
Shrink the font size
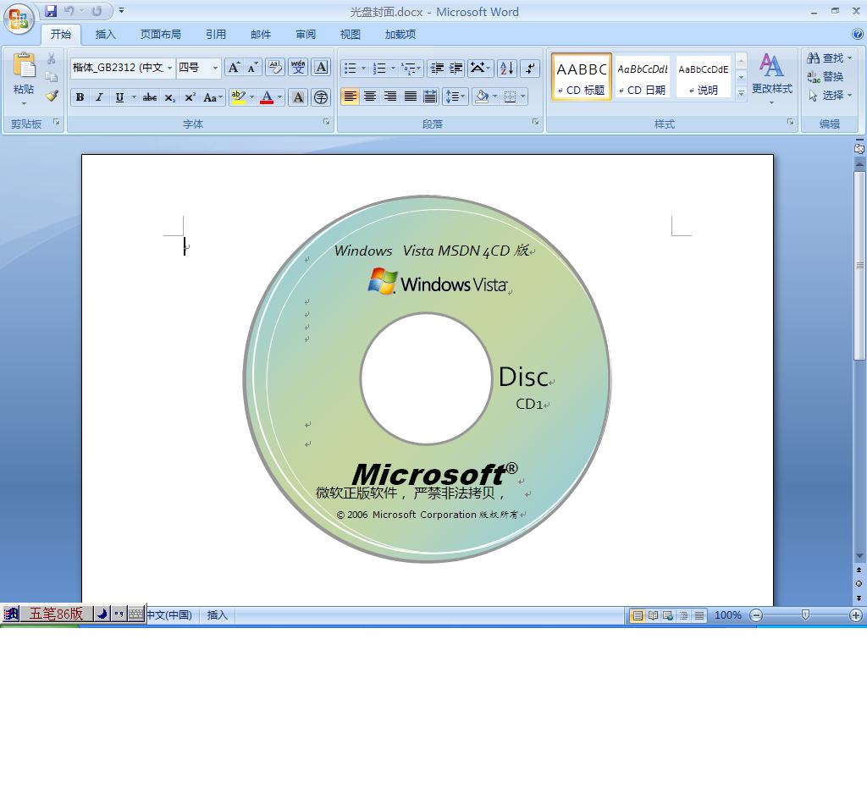tap(252, 68)
